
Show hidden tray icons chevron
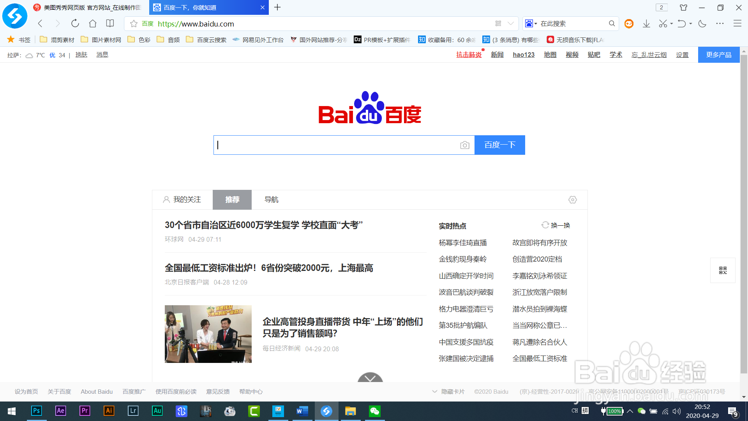tap(630, 411)
